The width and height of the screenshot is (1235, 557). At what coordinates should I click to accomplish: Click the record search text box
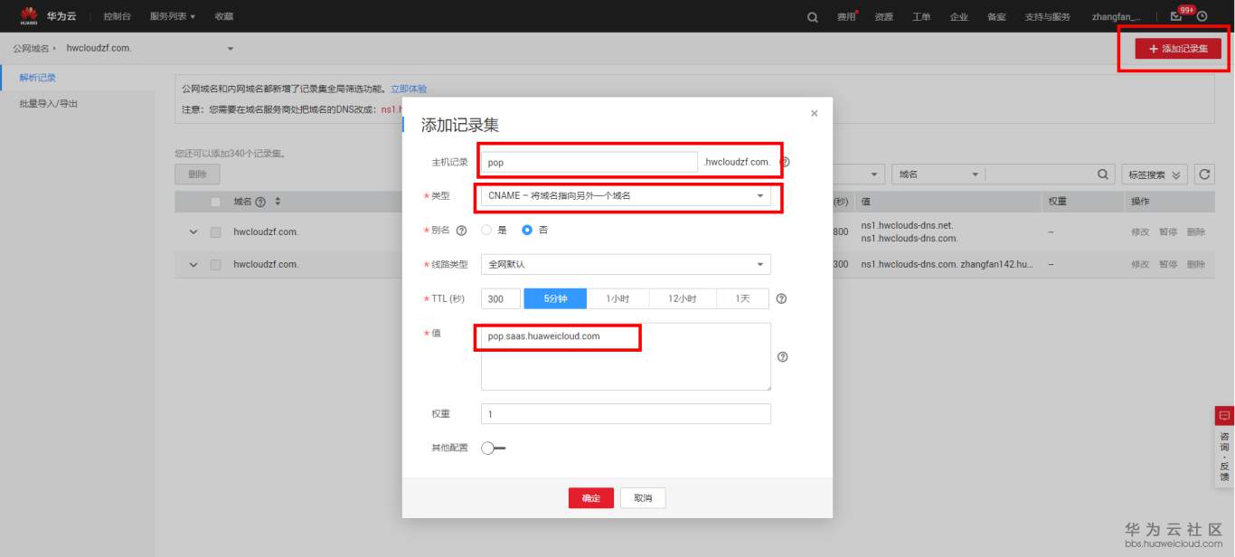(1040, 175)
